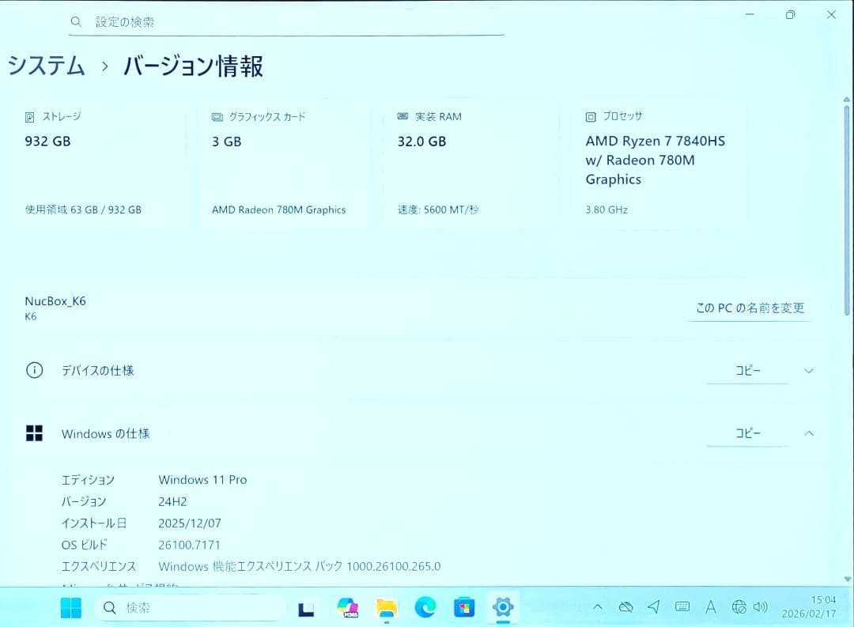
Task: Open network globe tray icon
Action: pyautogui.click(x=739, y=606)
